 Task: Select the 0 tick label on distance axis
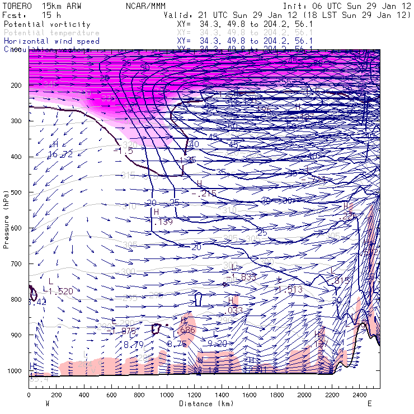[29, 395]
